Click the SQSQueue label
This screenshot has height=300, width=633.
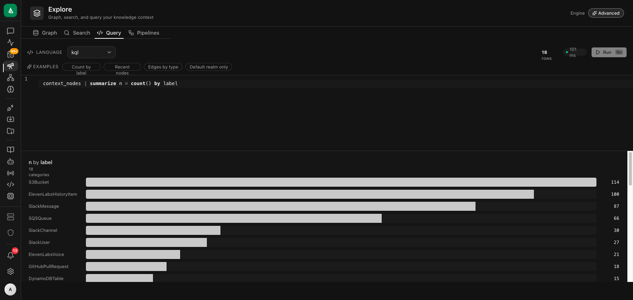pos(40,218)
